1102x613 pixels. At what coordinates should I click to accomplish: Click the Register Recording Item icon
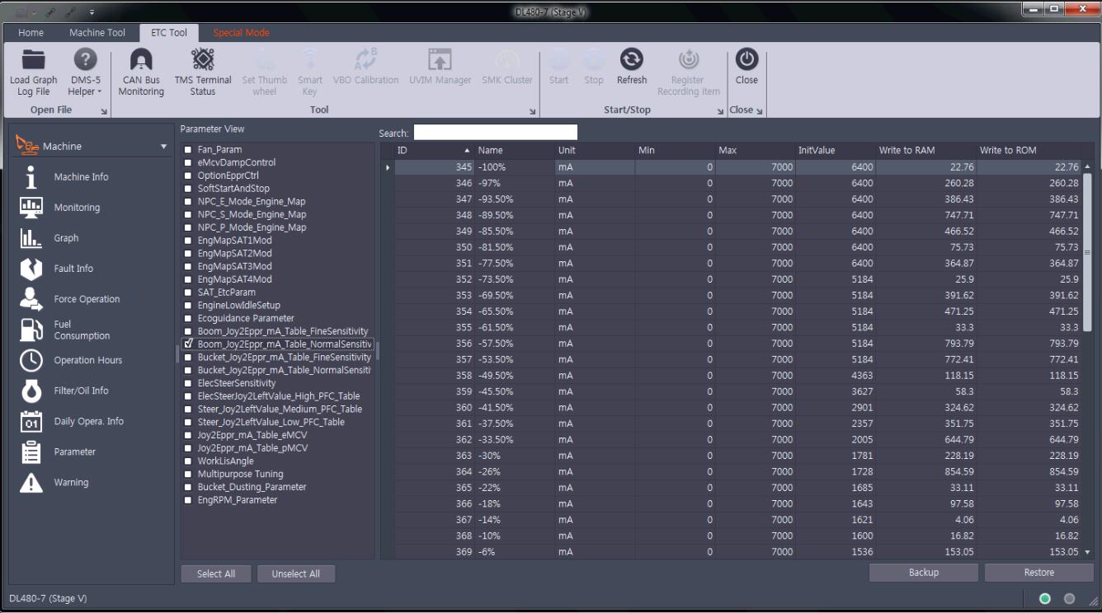coord(688,60)
